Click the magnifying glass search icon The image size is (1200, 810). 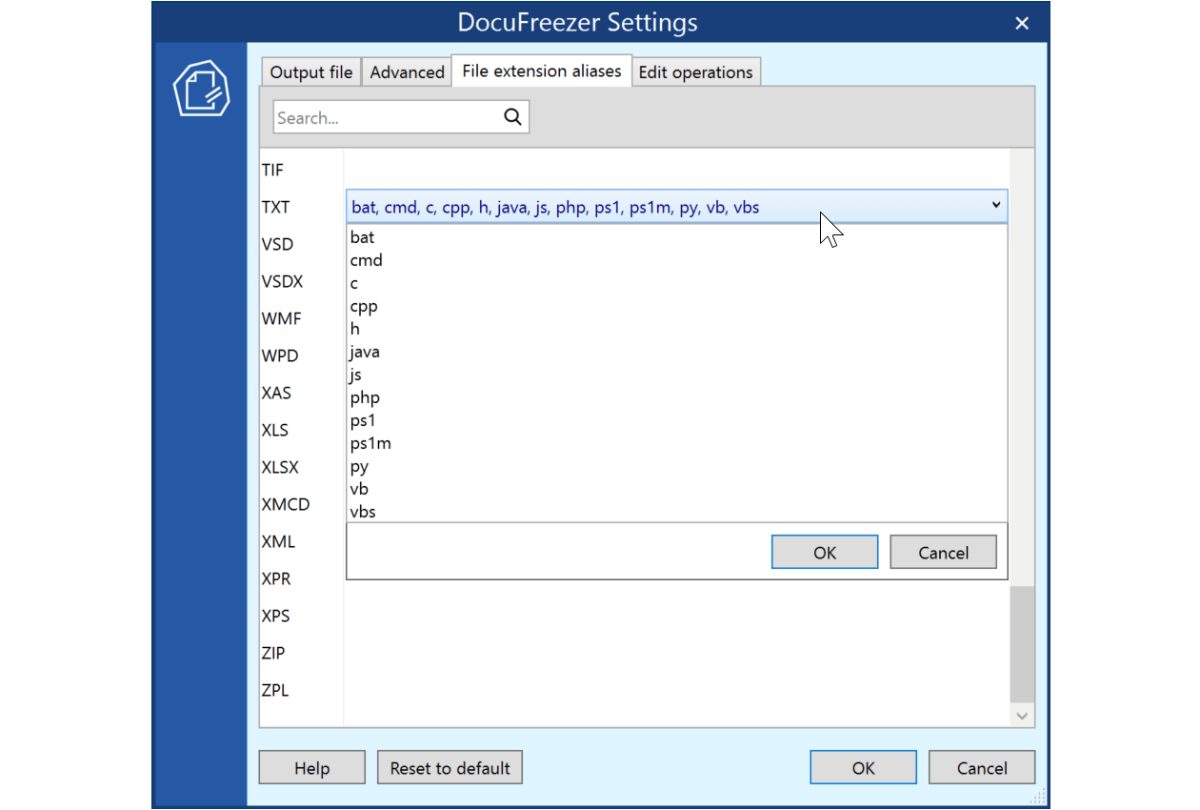[512, 116]
